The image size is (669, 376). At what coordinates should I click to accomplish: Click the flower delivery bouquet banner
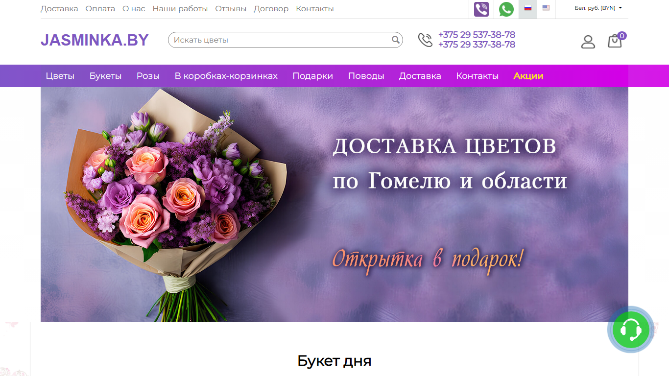[334, 205]
